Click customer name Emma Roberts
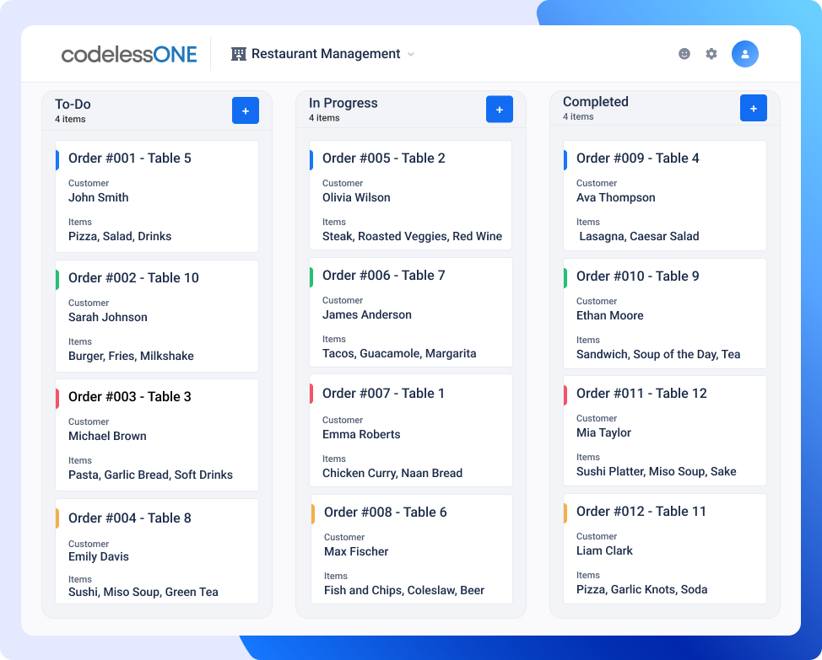This screenshot has height=660, width=822. pos(361,434)
